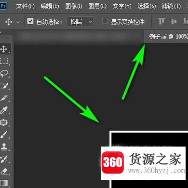Select the Rectangular Marquee tool
Screen dimensions: 188x188
pyautogui.click(x=4, y=61)
